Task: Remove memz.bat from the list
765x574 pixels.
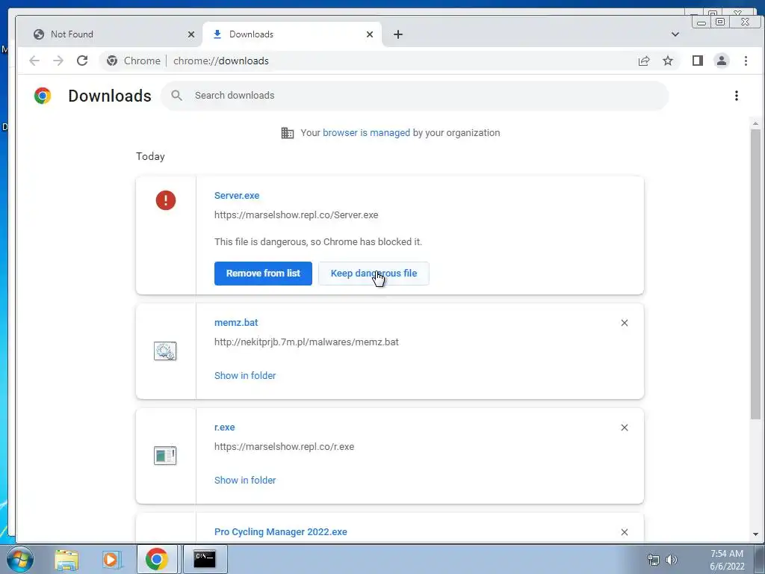Action: click(625, 323)
